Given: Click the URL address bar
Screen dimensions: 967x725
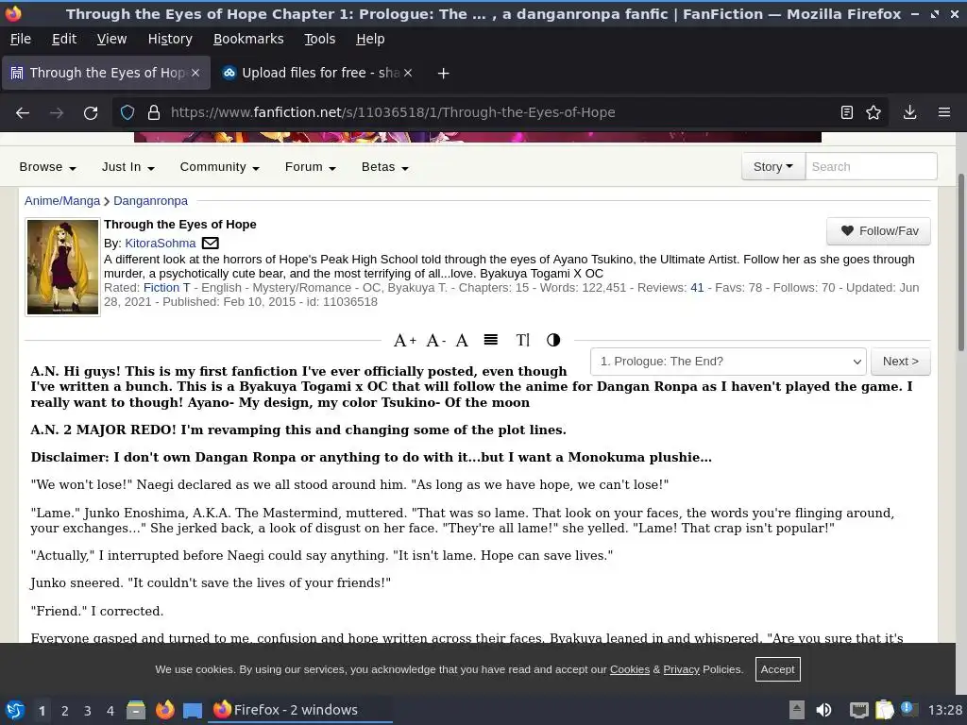Looking at the screenshot, I should [x=500, y=112].
